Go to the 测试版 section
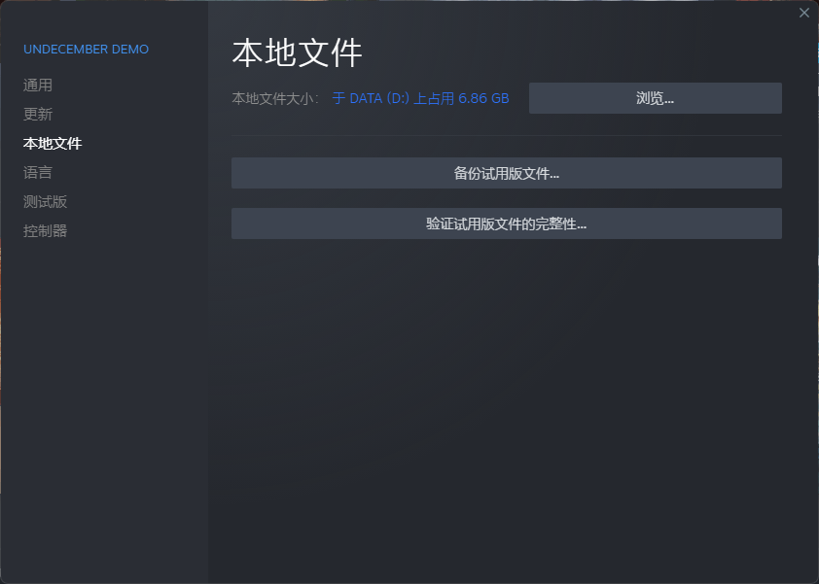 [x=45, y=202]
